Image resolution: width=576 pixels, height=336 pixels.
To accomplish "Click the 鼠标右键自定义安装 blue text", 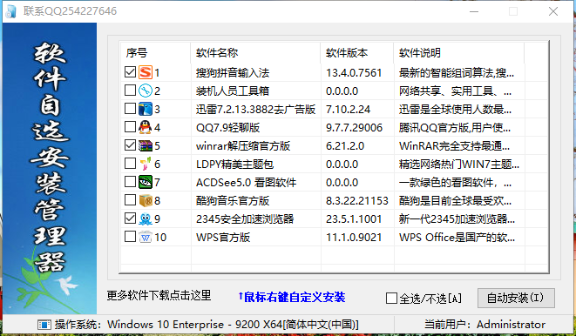I will point(292,297).
